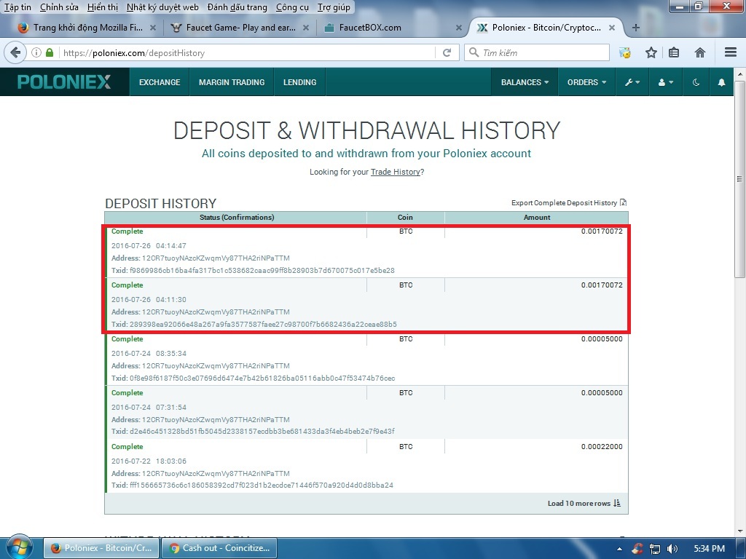This screenshot has height=559, width=746.
Task: Open the Trợ giúp menu
Action: 334,7
